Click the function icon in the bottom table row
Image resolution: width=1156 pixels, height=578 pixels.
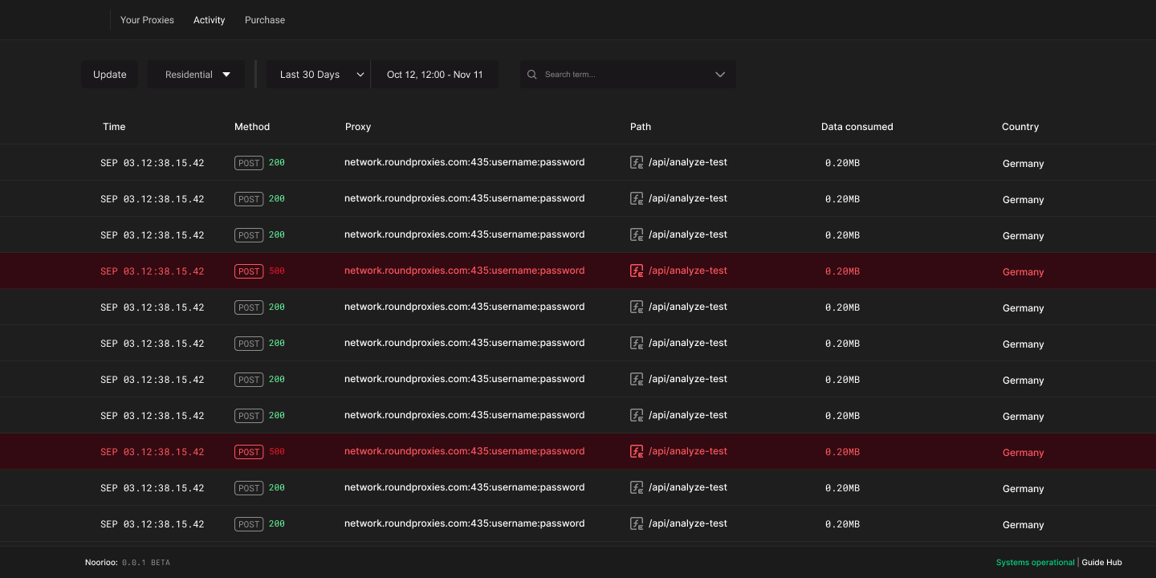tap(637, 523)
